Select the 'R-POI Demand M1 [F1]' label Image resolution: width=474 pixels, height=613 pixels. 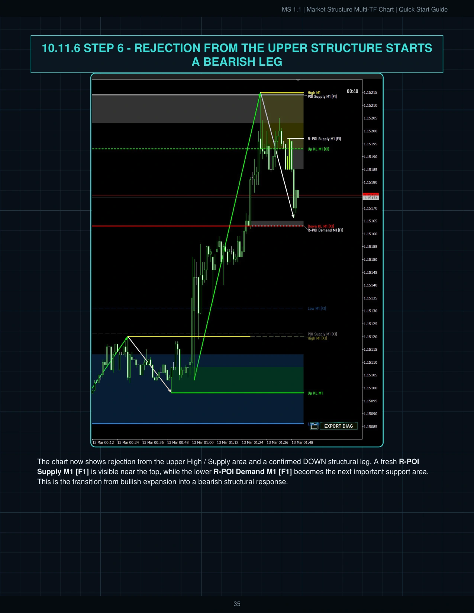[325, 230]
